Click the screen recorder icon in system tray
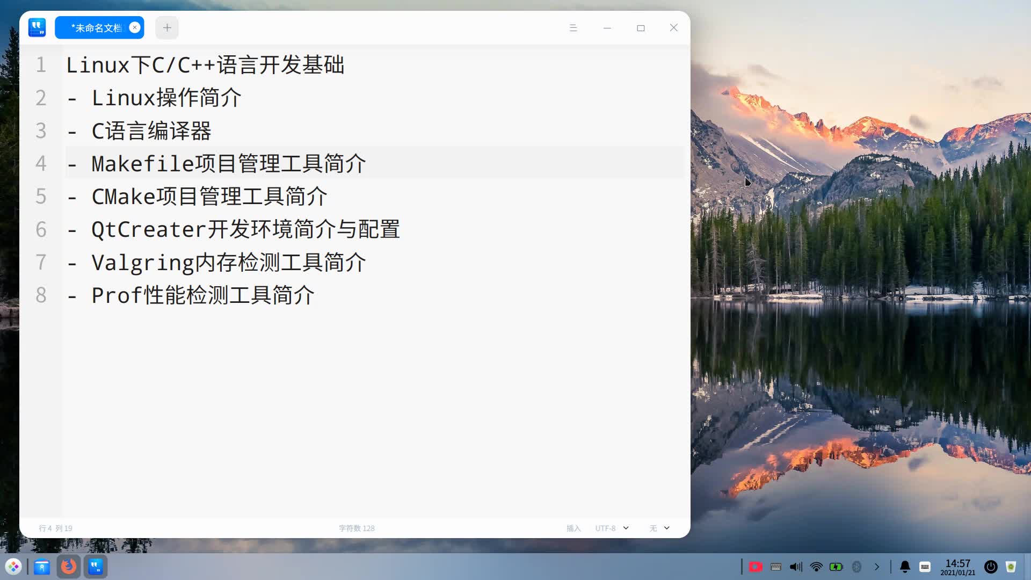1031x580 pixels. pyautogui.click(x=756, y=567)
